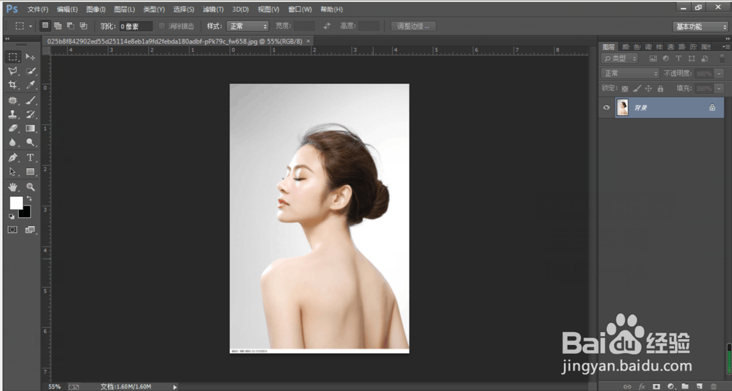732x391 pixels.
Task: Select the Pen tool
Action: [13, 157]
